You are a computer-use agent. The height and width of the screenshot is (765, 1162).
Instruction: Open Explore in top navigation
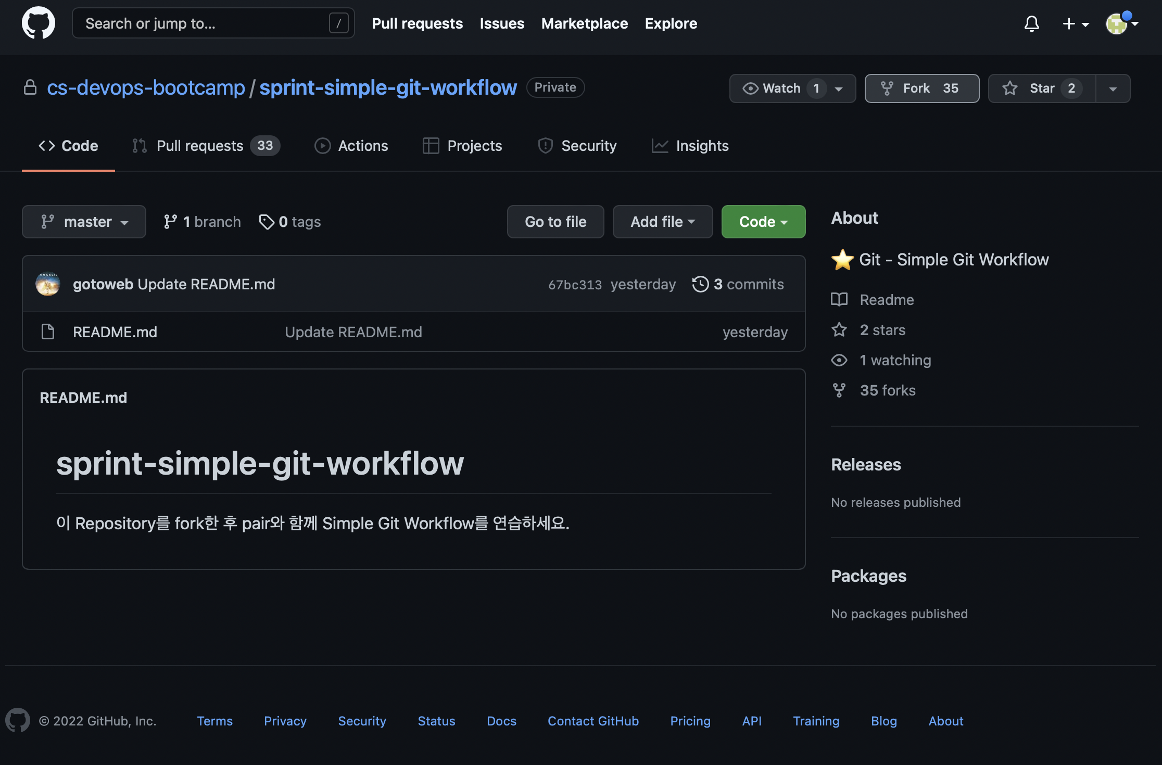pos(671,23)
